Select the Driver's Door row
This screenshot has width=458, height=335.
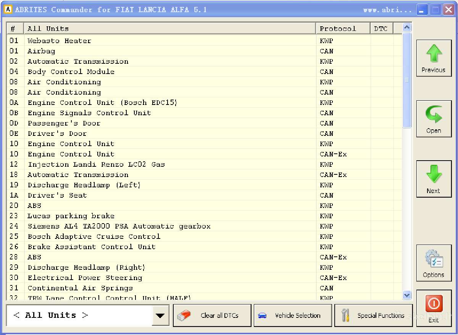205,134
